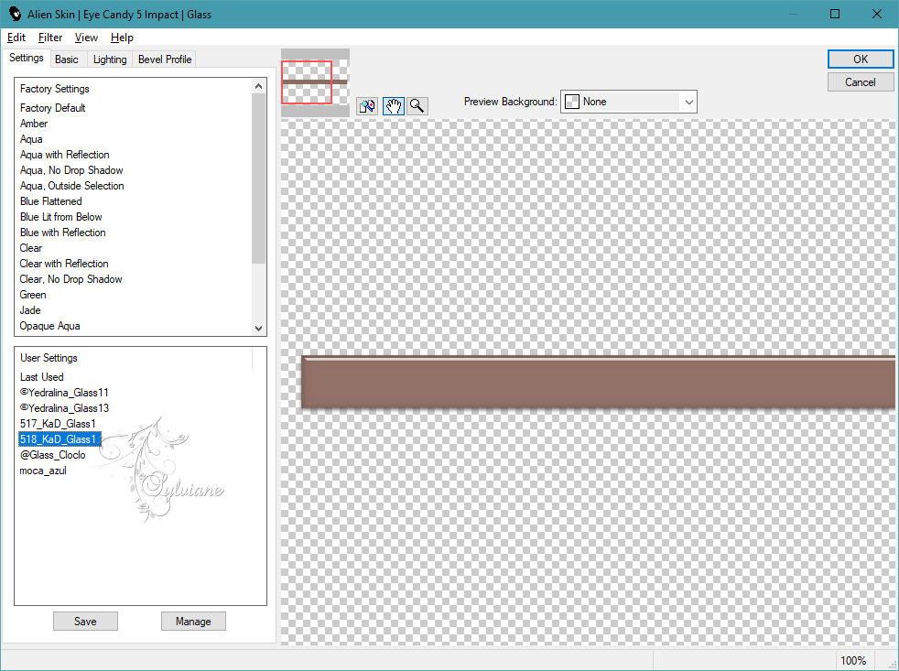Select Blue with Reflection preset
Screen dimensions: 899x671
coord(62,232)
